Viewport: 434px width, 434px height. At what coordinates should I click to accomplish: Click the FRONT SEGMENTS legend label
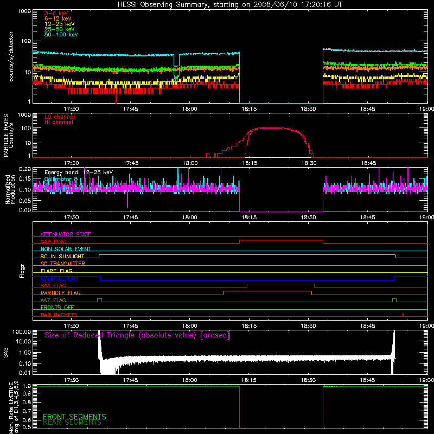click(x=74, y=417)
